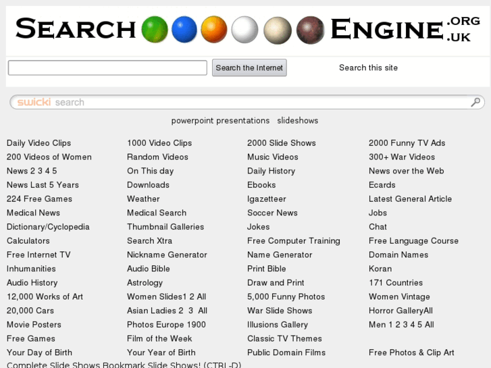Open Random Videos link

[x=157, y=157]
